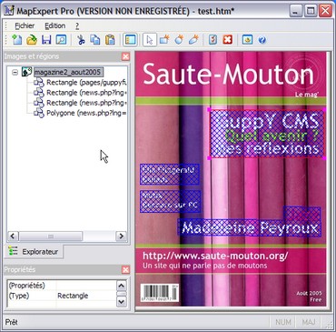The width and height of the screenshot is (336, 332).
Task: Select the GuppY CMS rectangle region
Action: click(267, 134)
